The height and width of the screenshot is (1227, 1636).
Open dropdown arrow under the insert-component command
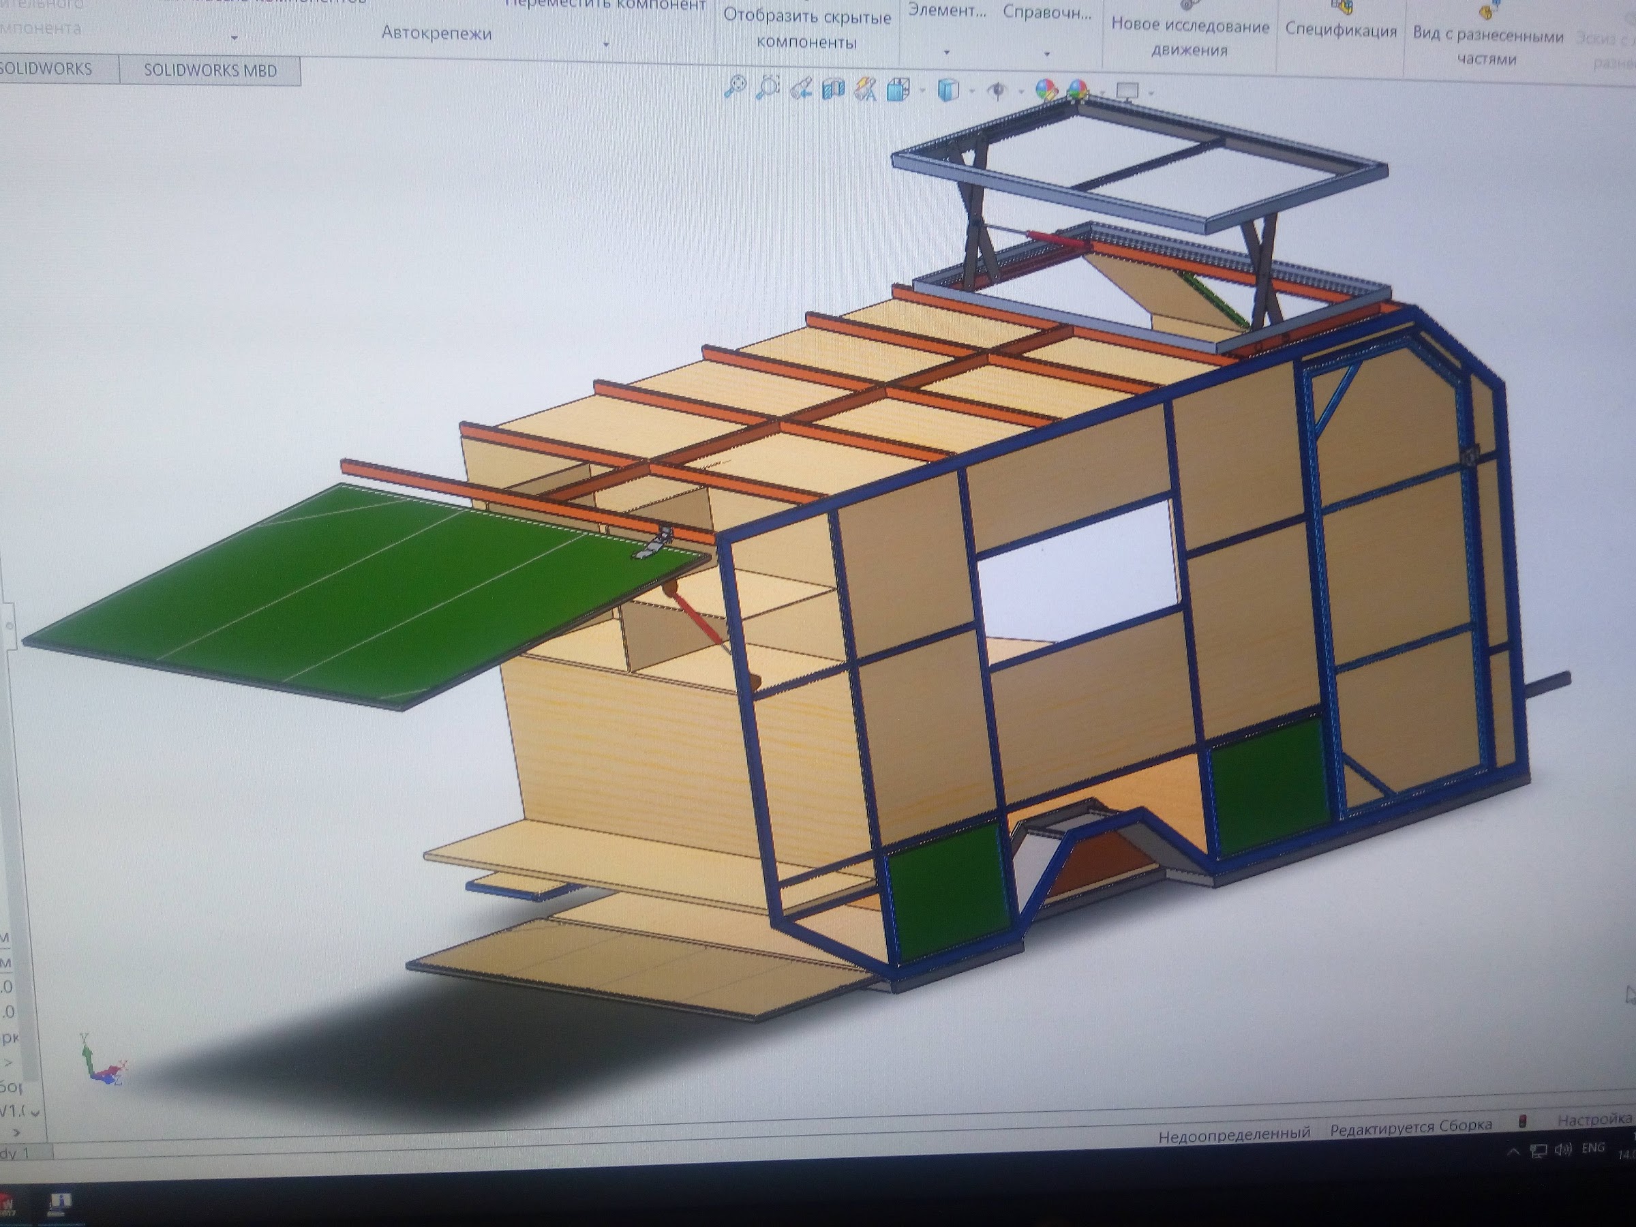coord(234,37)
